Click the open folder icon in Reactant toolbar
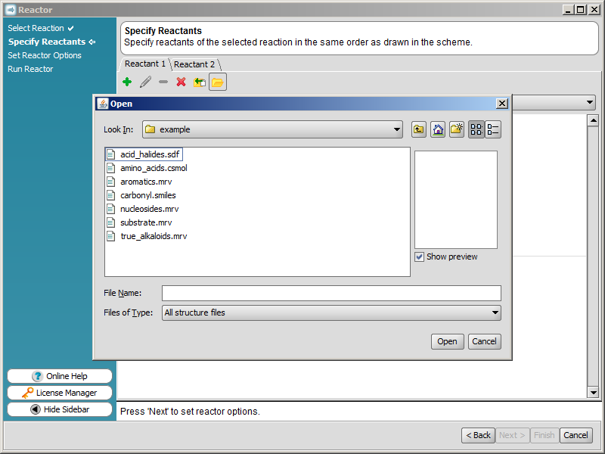Screen dimensions: 605x454 coord(217,82)
